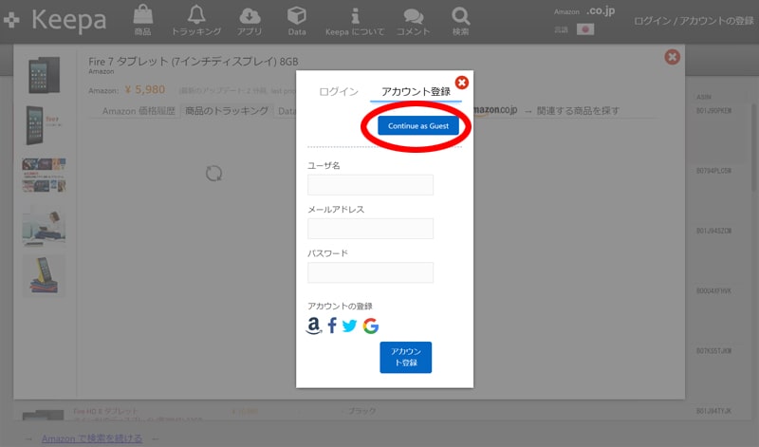Click the ¥ 5,980 price text

pos(145,89)
